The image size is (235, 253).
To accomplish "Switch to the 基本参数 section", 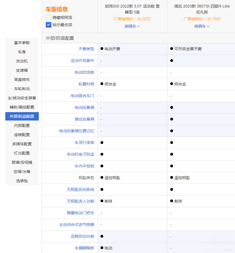I will [22, 43].
